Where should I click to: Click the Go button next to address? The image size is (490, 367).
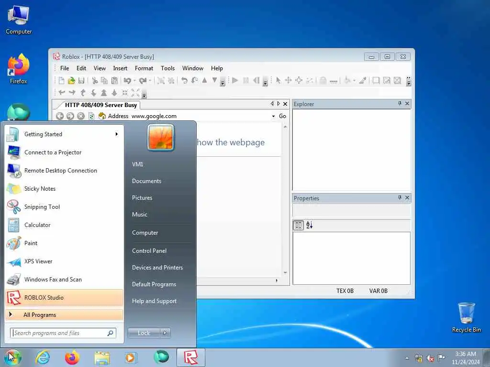point(282,116)
